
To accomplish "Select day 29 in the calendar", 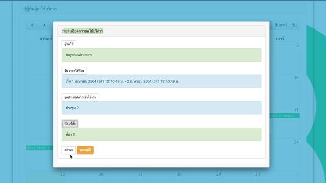I will [x=219, y=174].
